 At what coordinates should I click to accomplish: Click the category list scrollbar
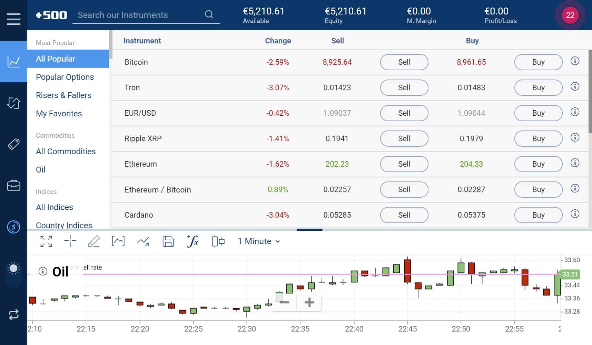pos(111,45)
